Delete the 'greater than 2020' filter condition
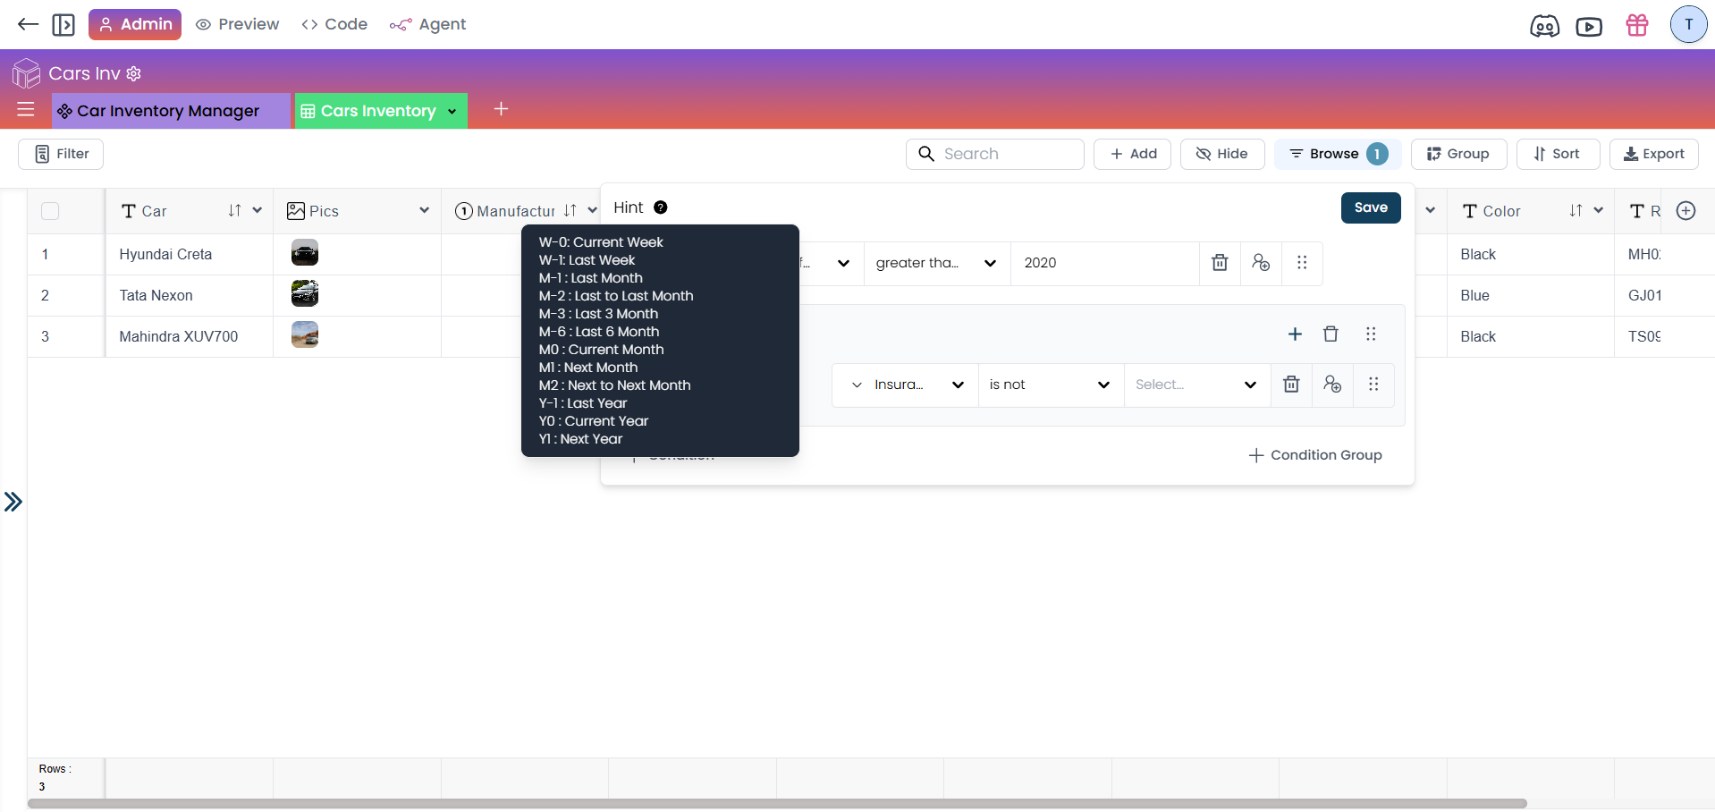 pos(1219,263)
